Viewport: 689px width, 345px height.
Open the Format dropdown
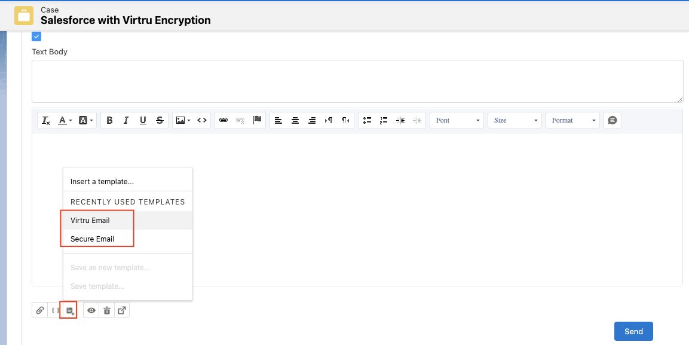[572, 120]
